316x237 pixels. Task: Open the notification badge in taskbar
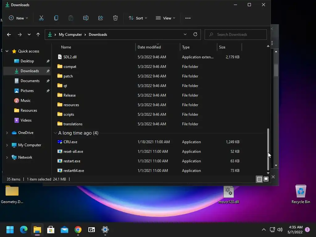coord(307,230)
